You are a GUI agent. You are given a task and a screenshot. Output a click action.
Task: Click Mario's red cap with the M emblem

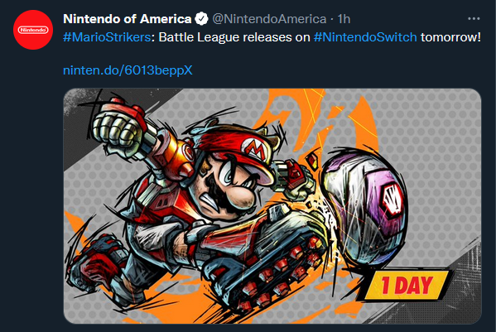point(241,149)
